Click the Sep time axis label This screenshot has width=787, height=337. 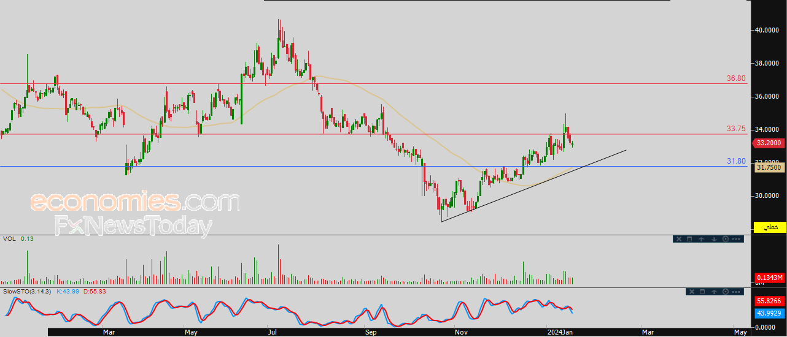[x=370, y=332]
